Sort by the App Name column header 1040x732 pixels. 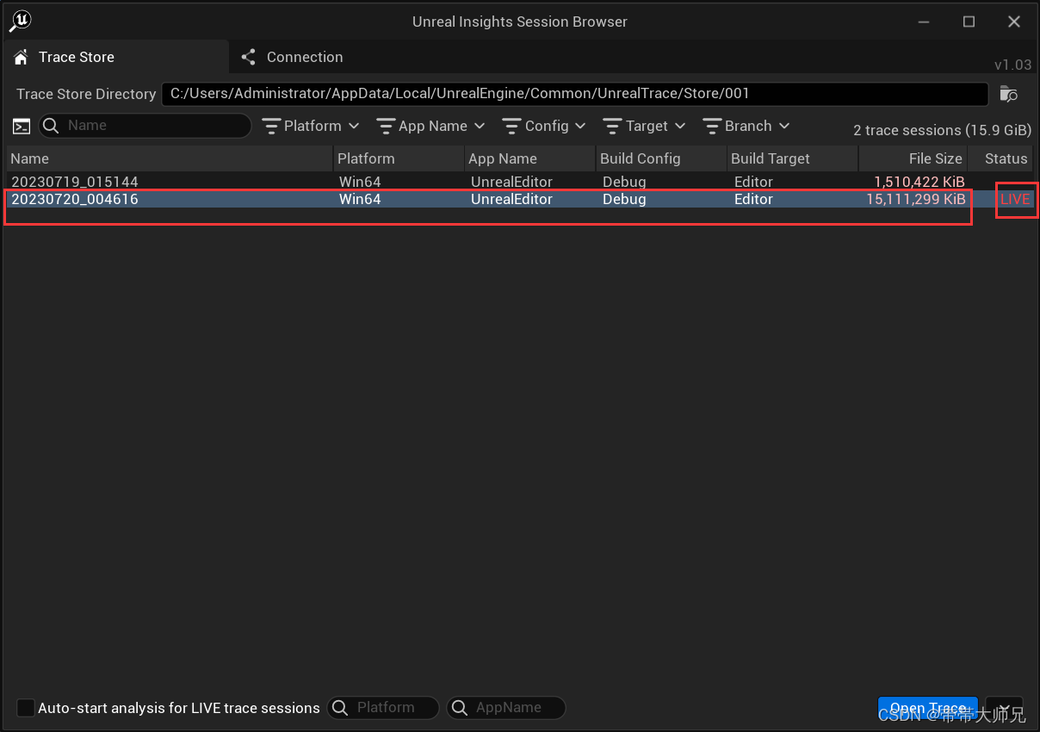[529, 158]
